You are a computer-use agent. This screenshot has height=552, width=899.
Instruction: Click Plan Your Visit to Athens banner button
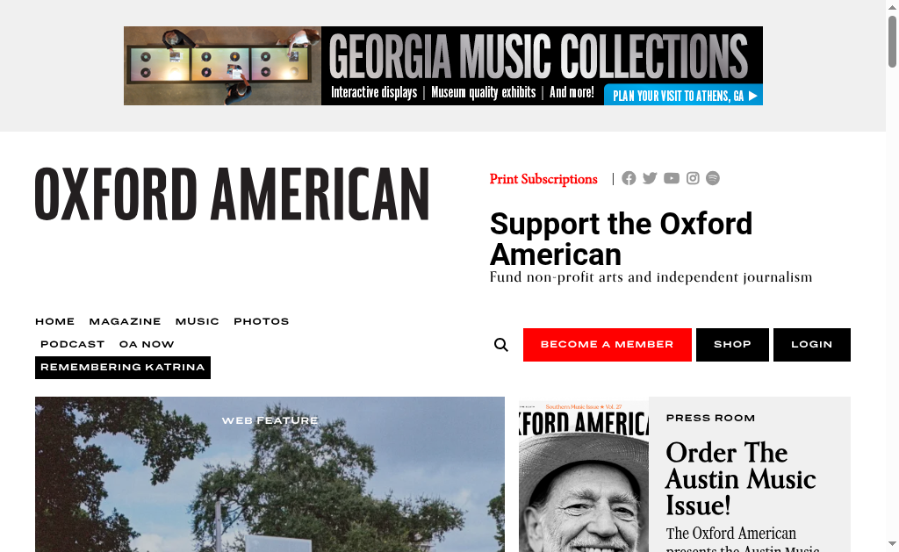click(x=683, y=95)
